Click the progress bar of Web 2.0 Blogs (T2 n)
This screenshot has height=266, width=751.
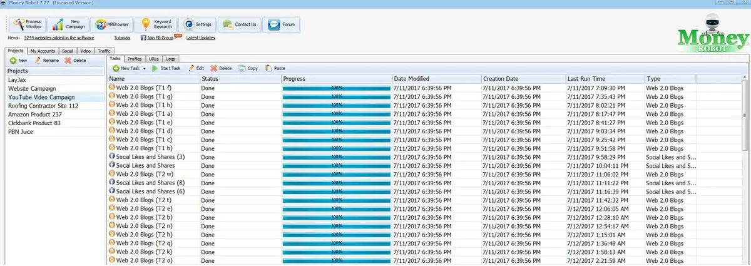point(337,225)
